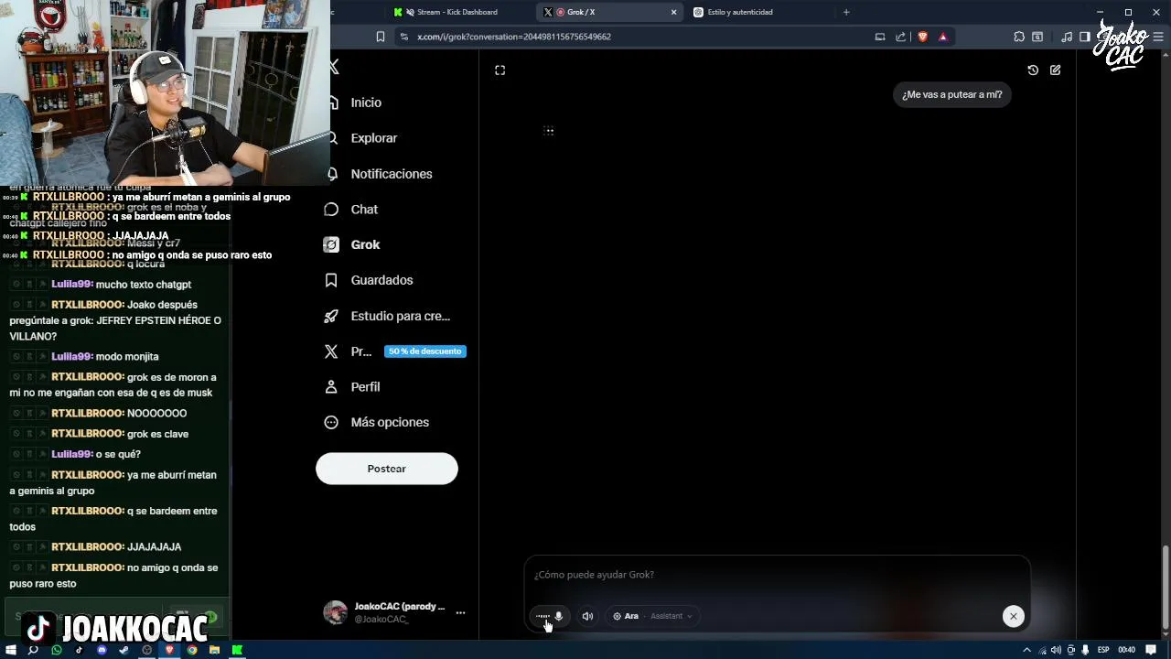Click the page vertical scrollbar

(1166, 587)
